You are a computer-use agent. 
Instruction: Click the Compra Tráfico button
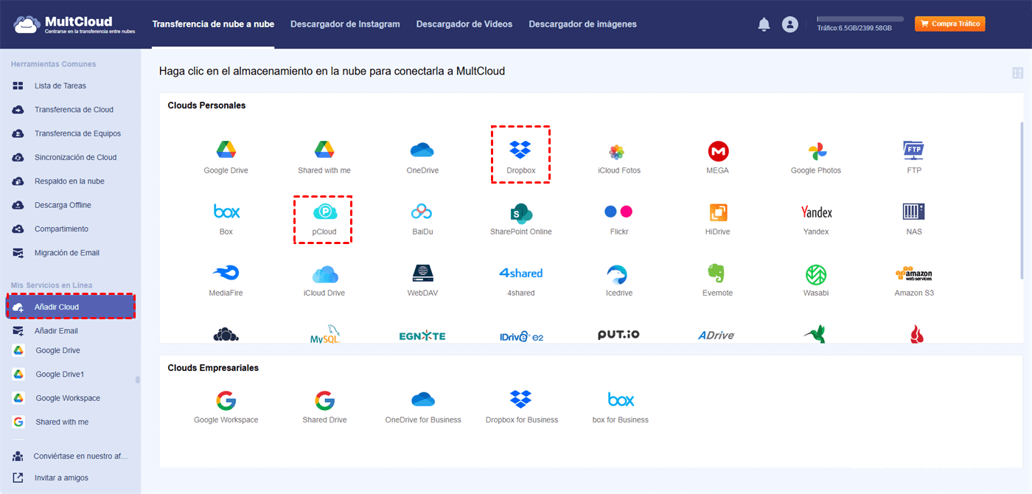(x=949, y=24)
